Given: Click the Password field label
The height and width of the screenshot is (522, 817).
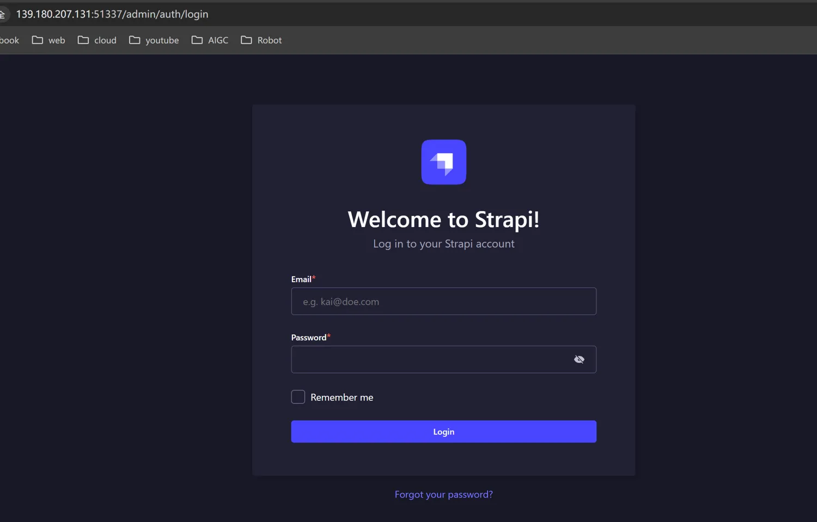Looking at the screenshot, I should (x=309, y=337).
